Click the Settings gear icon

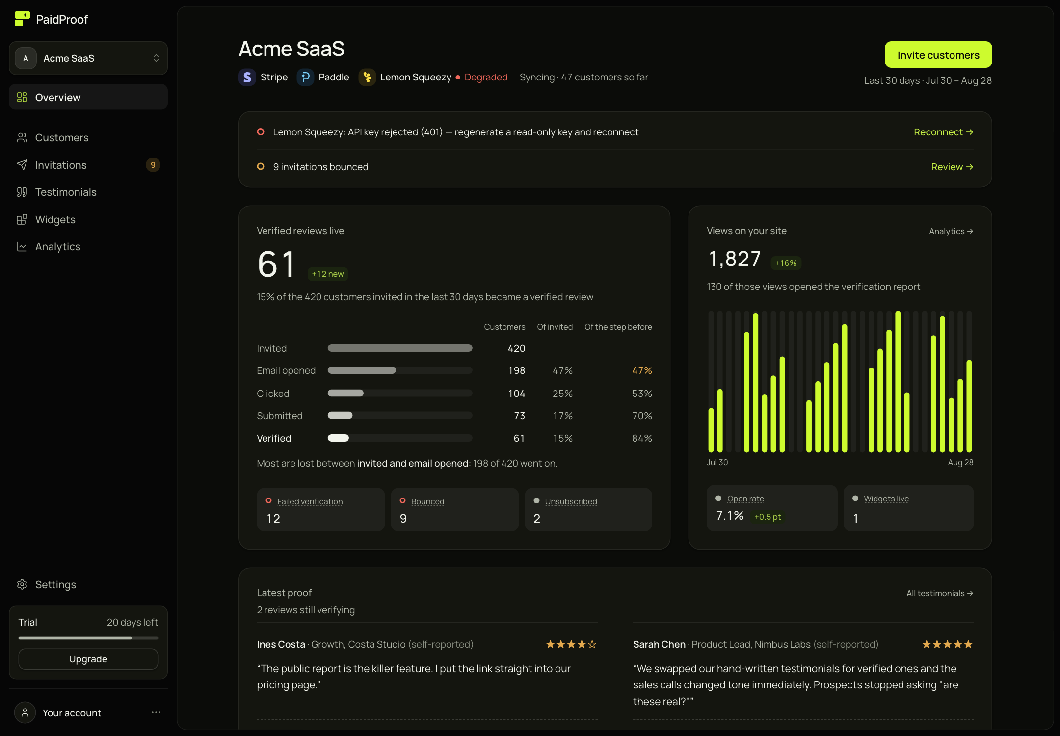click(x=22, y=584)
